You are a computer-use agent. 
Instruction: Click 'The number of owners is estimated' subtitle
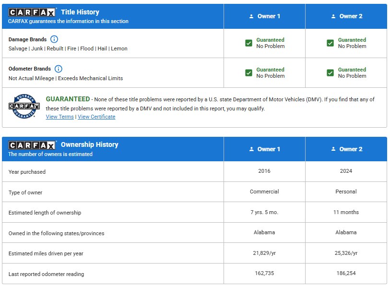coord(50,154)
